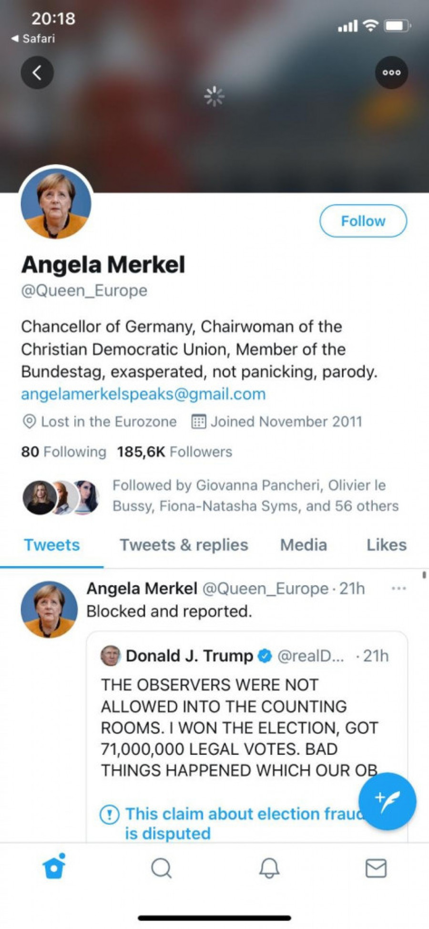429x929 pixels.
Task: Open the quoted Donald J. Trump tweet
Action: [238, 715]
